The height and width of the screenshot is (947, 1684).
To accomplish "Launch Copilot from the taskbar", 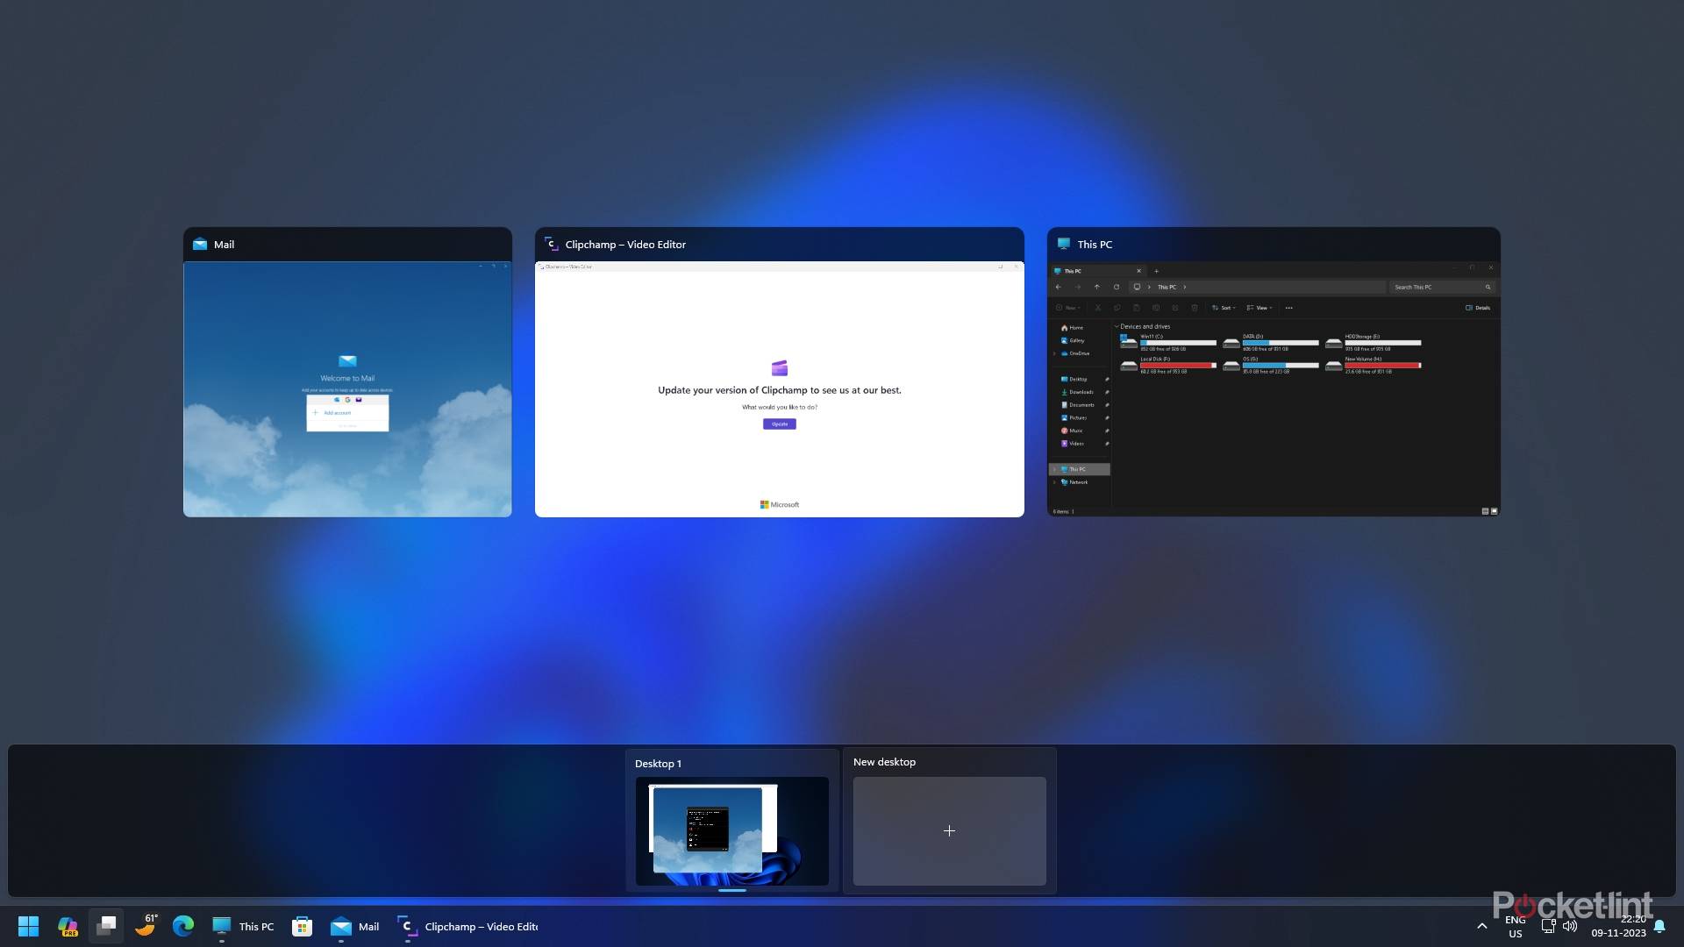I will (x=68, y=926).
